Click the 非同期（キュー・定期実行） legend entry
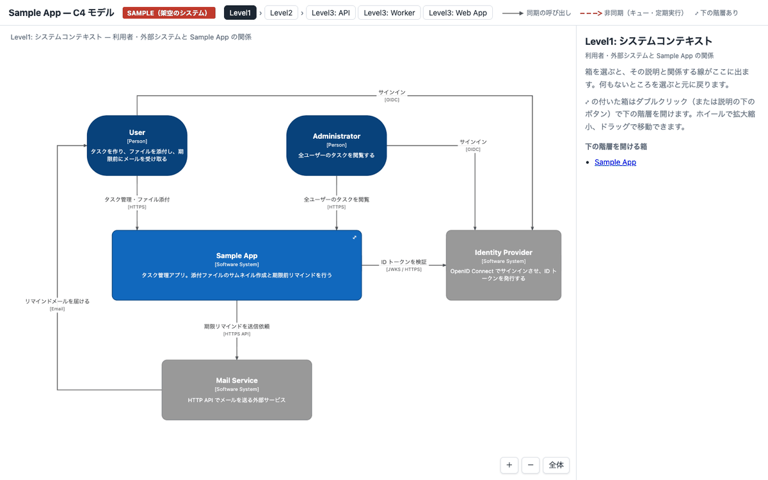This screenshot has width=768, height=480. tap(632, 13)
